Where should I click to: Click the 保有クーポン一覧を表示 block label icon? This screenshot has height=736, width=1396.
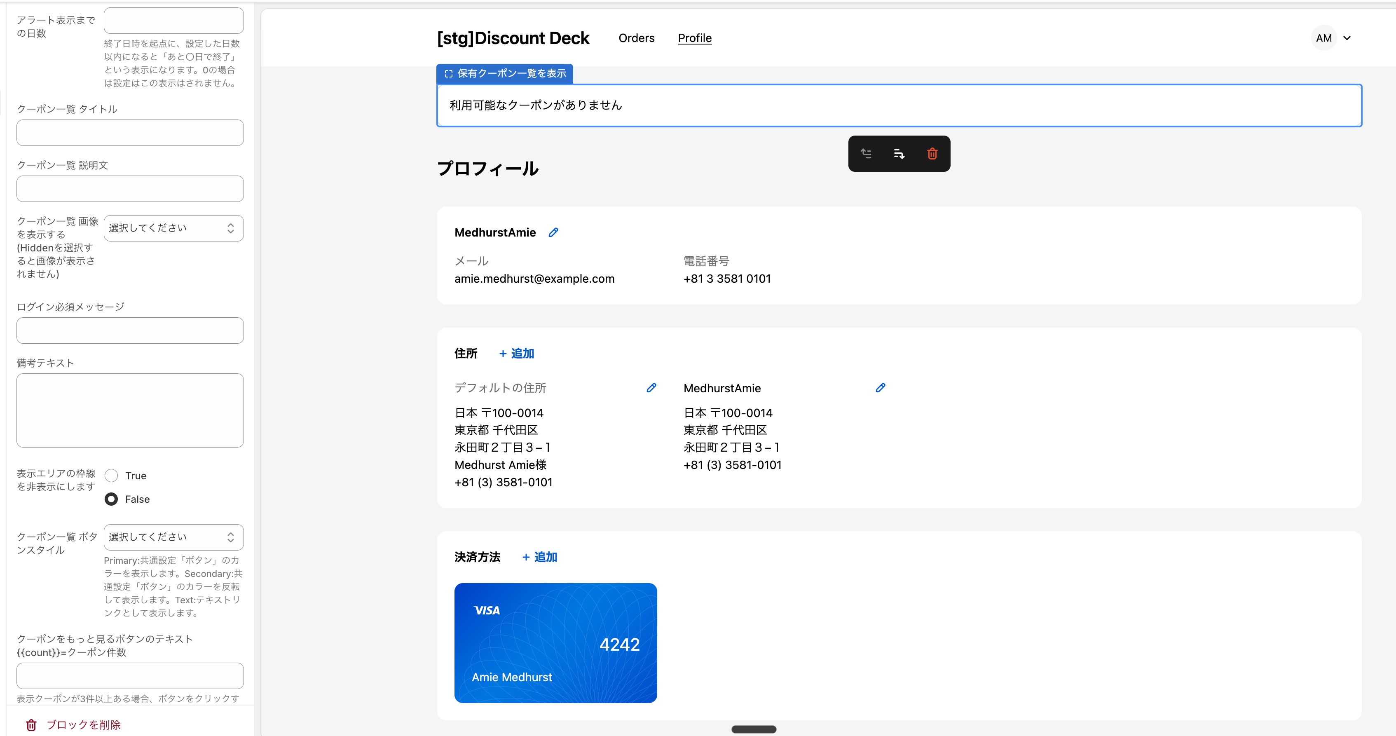click(449, 74)
